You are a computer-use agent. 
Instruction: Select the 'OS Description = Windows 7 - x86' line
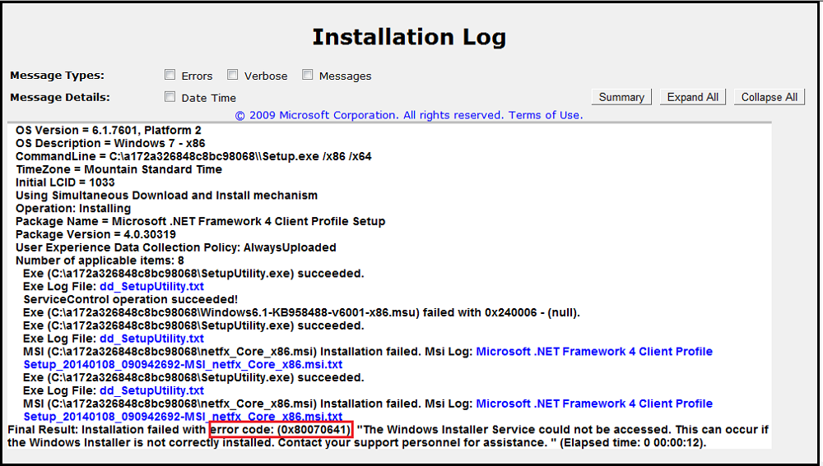pyautogui.click(x=110, y=144)
